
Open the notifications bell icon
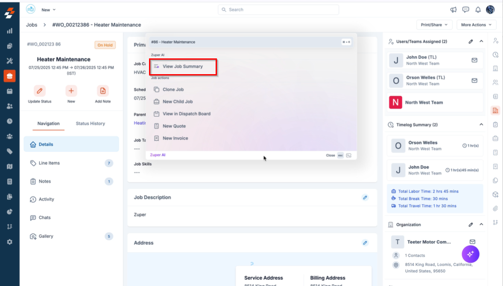[478, 10]
